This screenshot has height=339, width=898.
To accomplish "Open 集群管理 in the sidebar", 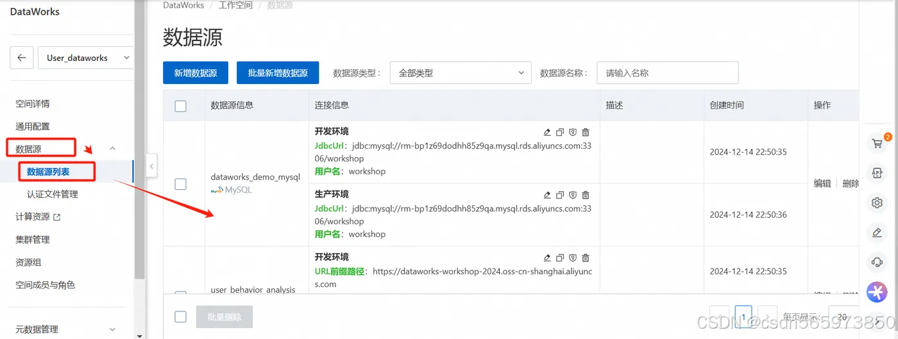I will [33, 240].
